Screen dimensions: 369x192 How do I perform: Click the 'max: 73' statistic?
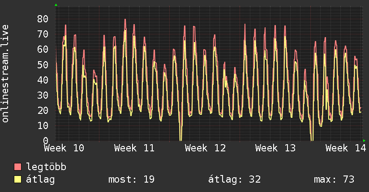click(334, 179)
